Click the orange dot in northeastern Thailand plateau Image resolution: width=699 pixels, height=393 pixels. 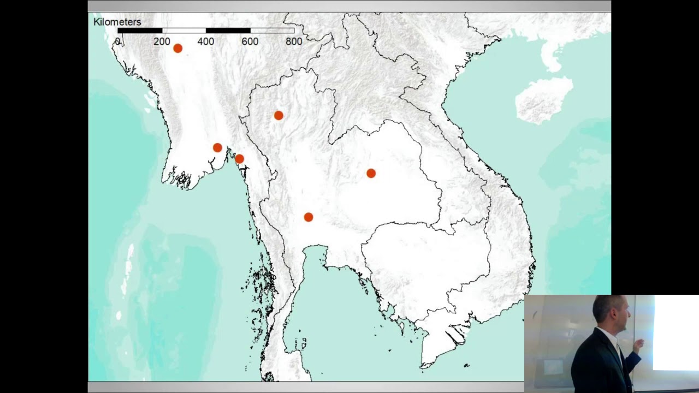[371, 173]
